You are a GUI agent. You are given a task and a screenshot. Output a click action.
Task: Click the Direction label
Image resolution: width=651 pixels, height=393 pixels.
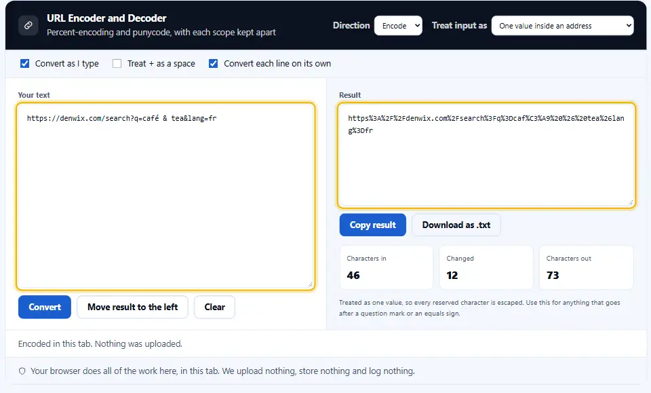coord(351,25)
